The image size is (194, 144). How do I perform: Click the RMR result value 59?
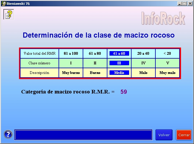124,92
